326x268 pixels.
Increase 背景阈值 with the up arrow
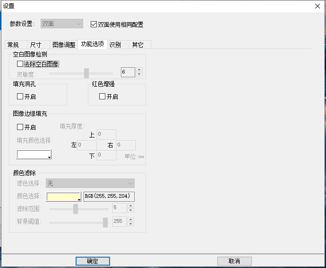click(130, 219)
